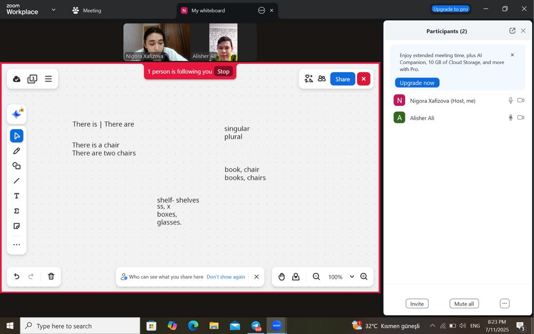The image size is (534, 334).
Task: Undo the last whiteboard action
Action: coord(17,276)
